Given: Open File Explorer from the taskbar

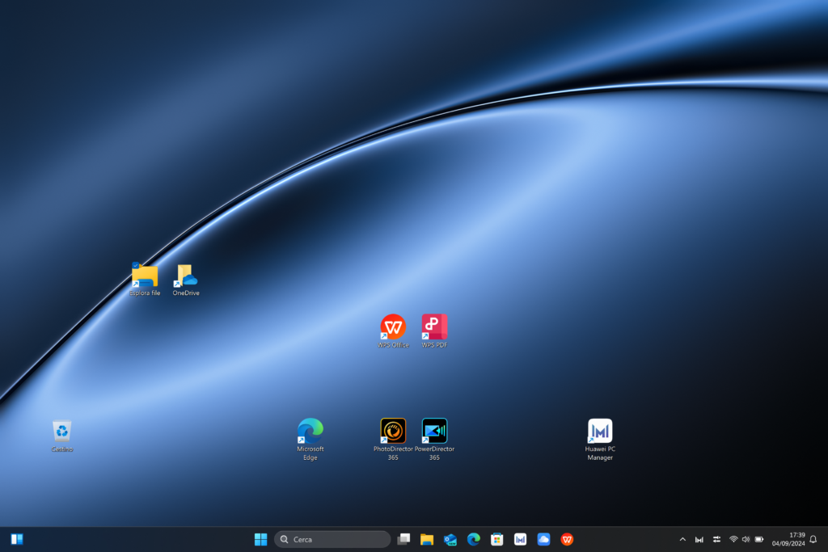Looking at the screenshot, I should (x=427, y=539).
